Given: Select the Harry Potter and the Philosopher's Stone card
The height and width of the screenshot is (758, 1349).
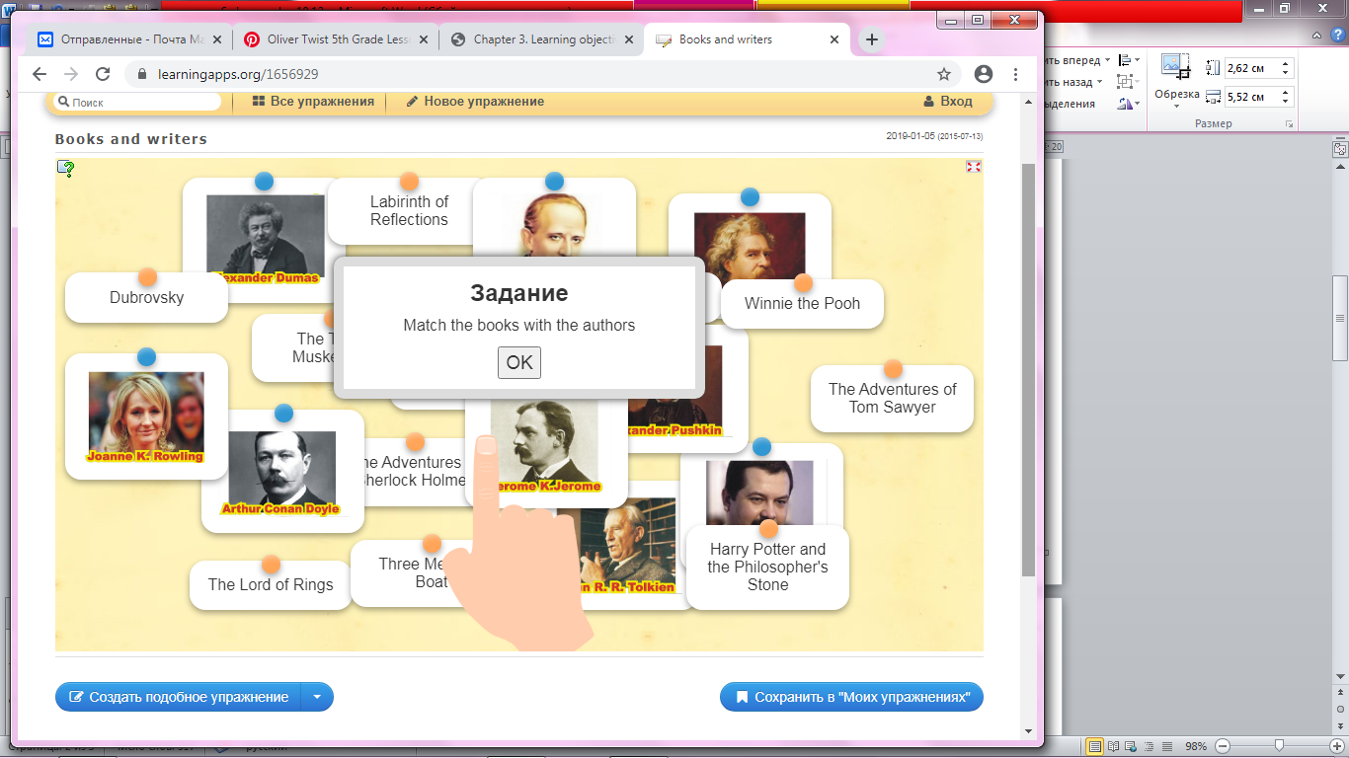Looking at the screenshot, I should click(767, 567).
